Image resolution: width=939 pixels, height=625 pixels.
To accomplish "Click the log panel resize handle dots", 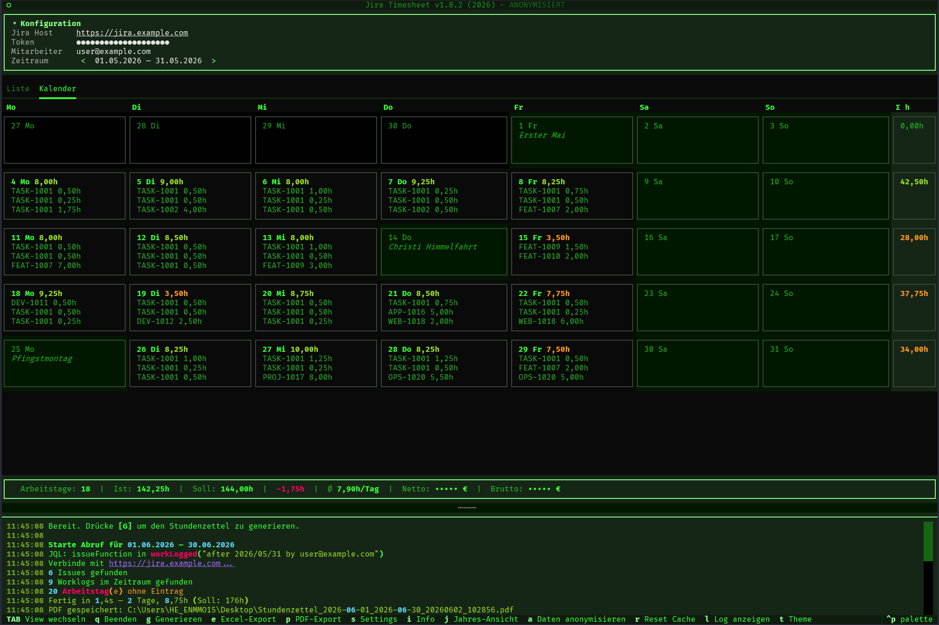I will (467, 508).
